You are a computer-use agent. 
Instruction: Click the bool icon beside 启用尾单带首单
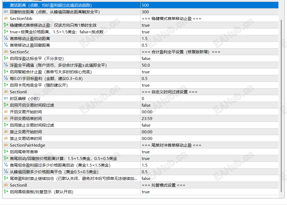click(6, 152)
